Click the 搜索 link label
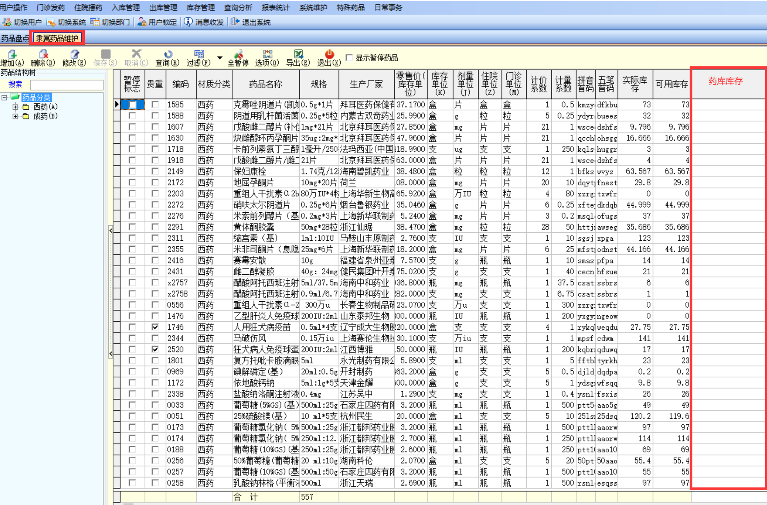This screenshot has height=505, width=767. tap(15, 84)
